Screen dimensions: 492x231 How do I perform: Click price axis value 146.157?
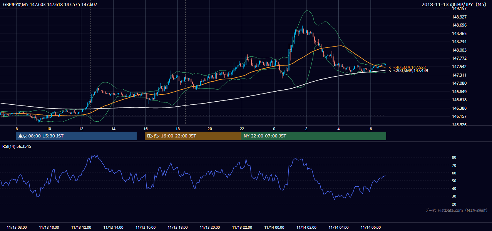[459, 116]
